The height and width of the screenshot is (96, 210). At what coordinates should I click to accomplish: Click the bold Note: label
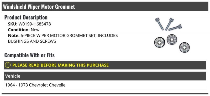pyautogui.click(x=14, y=36)
